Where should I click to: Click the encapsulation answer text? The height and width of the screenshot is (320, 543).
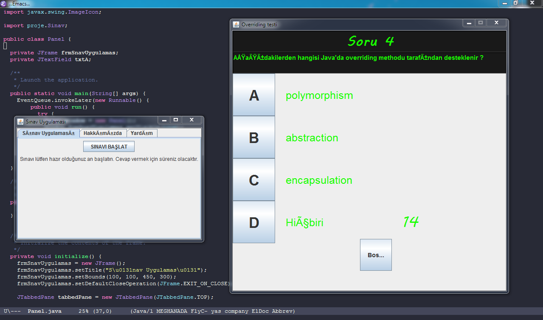(x=319, y=180)
